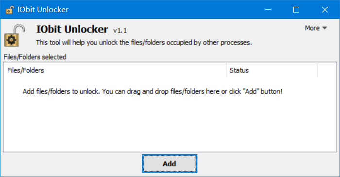Viewport: 340px width, 177px height.
Task: Click the v1.1 version label
Action: point(120,30)
